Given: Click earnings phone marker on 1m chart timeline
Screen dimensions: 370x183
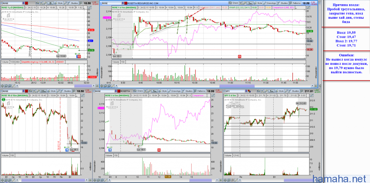Looking at the screenshot, I should coord(239,57).
